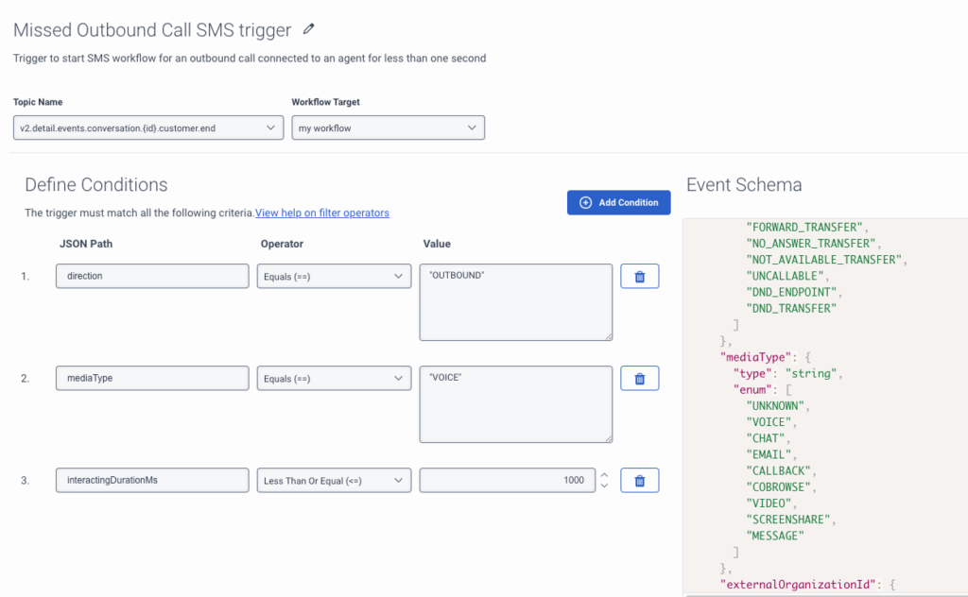This screenshot has height=597, width=968.
Task: Click the pencil edit icon beside trigger title
Action: [x=309, y=29]
